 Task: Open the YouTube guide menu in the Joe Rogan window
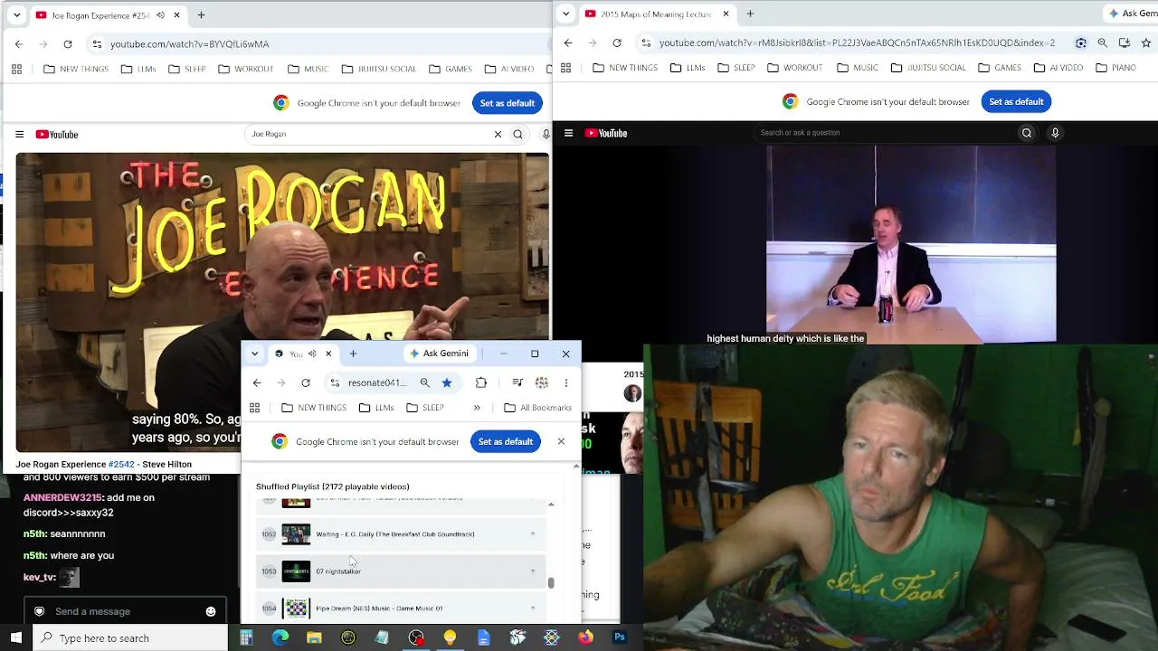(x=19, y=135)
